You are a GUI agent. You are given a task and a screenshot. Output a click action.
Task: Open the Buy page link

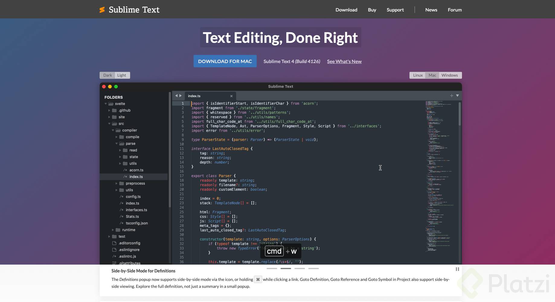click(x=372, y=10)
